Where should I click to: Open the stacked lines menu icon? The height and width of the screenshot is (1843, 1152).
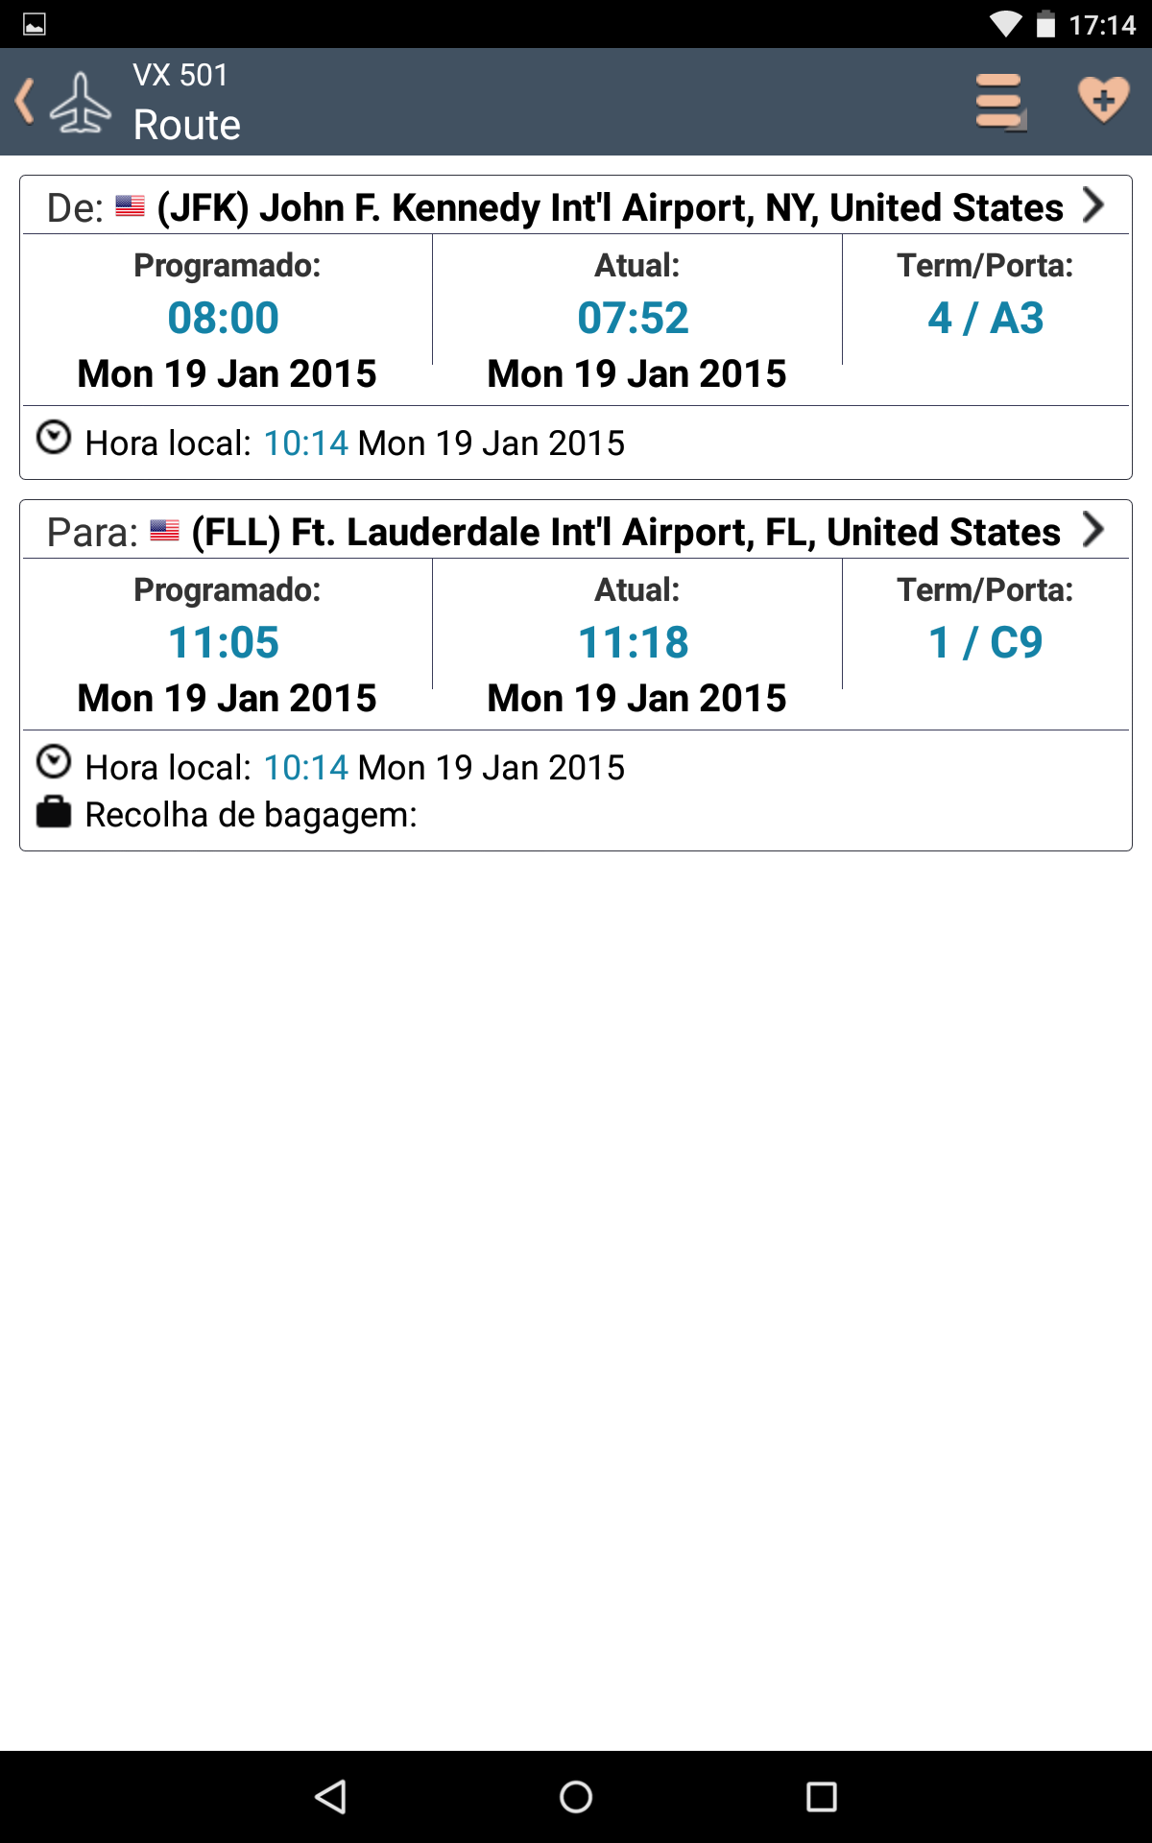[x=1000, y=102]
